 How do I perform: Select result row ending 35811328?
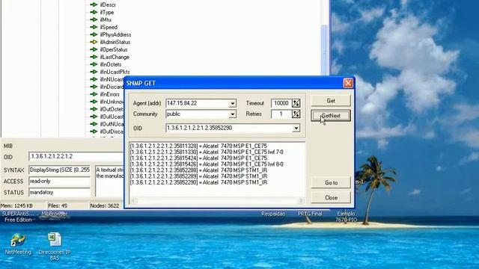click(198, 146)
